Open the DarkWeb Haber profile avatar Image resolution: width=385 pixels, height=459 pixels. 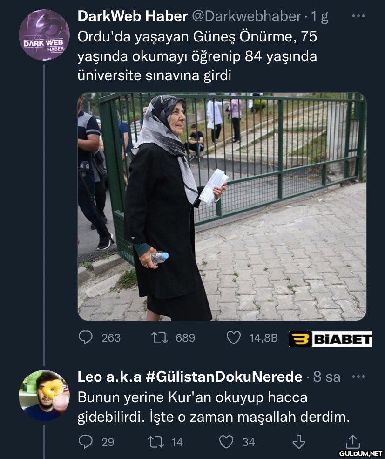[44, 35]
